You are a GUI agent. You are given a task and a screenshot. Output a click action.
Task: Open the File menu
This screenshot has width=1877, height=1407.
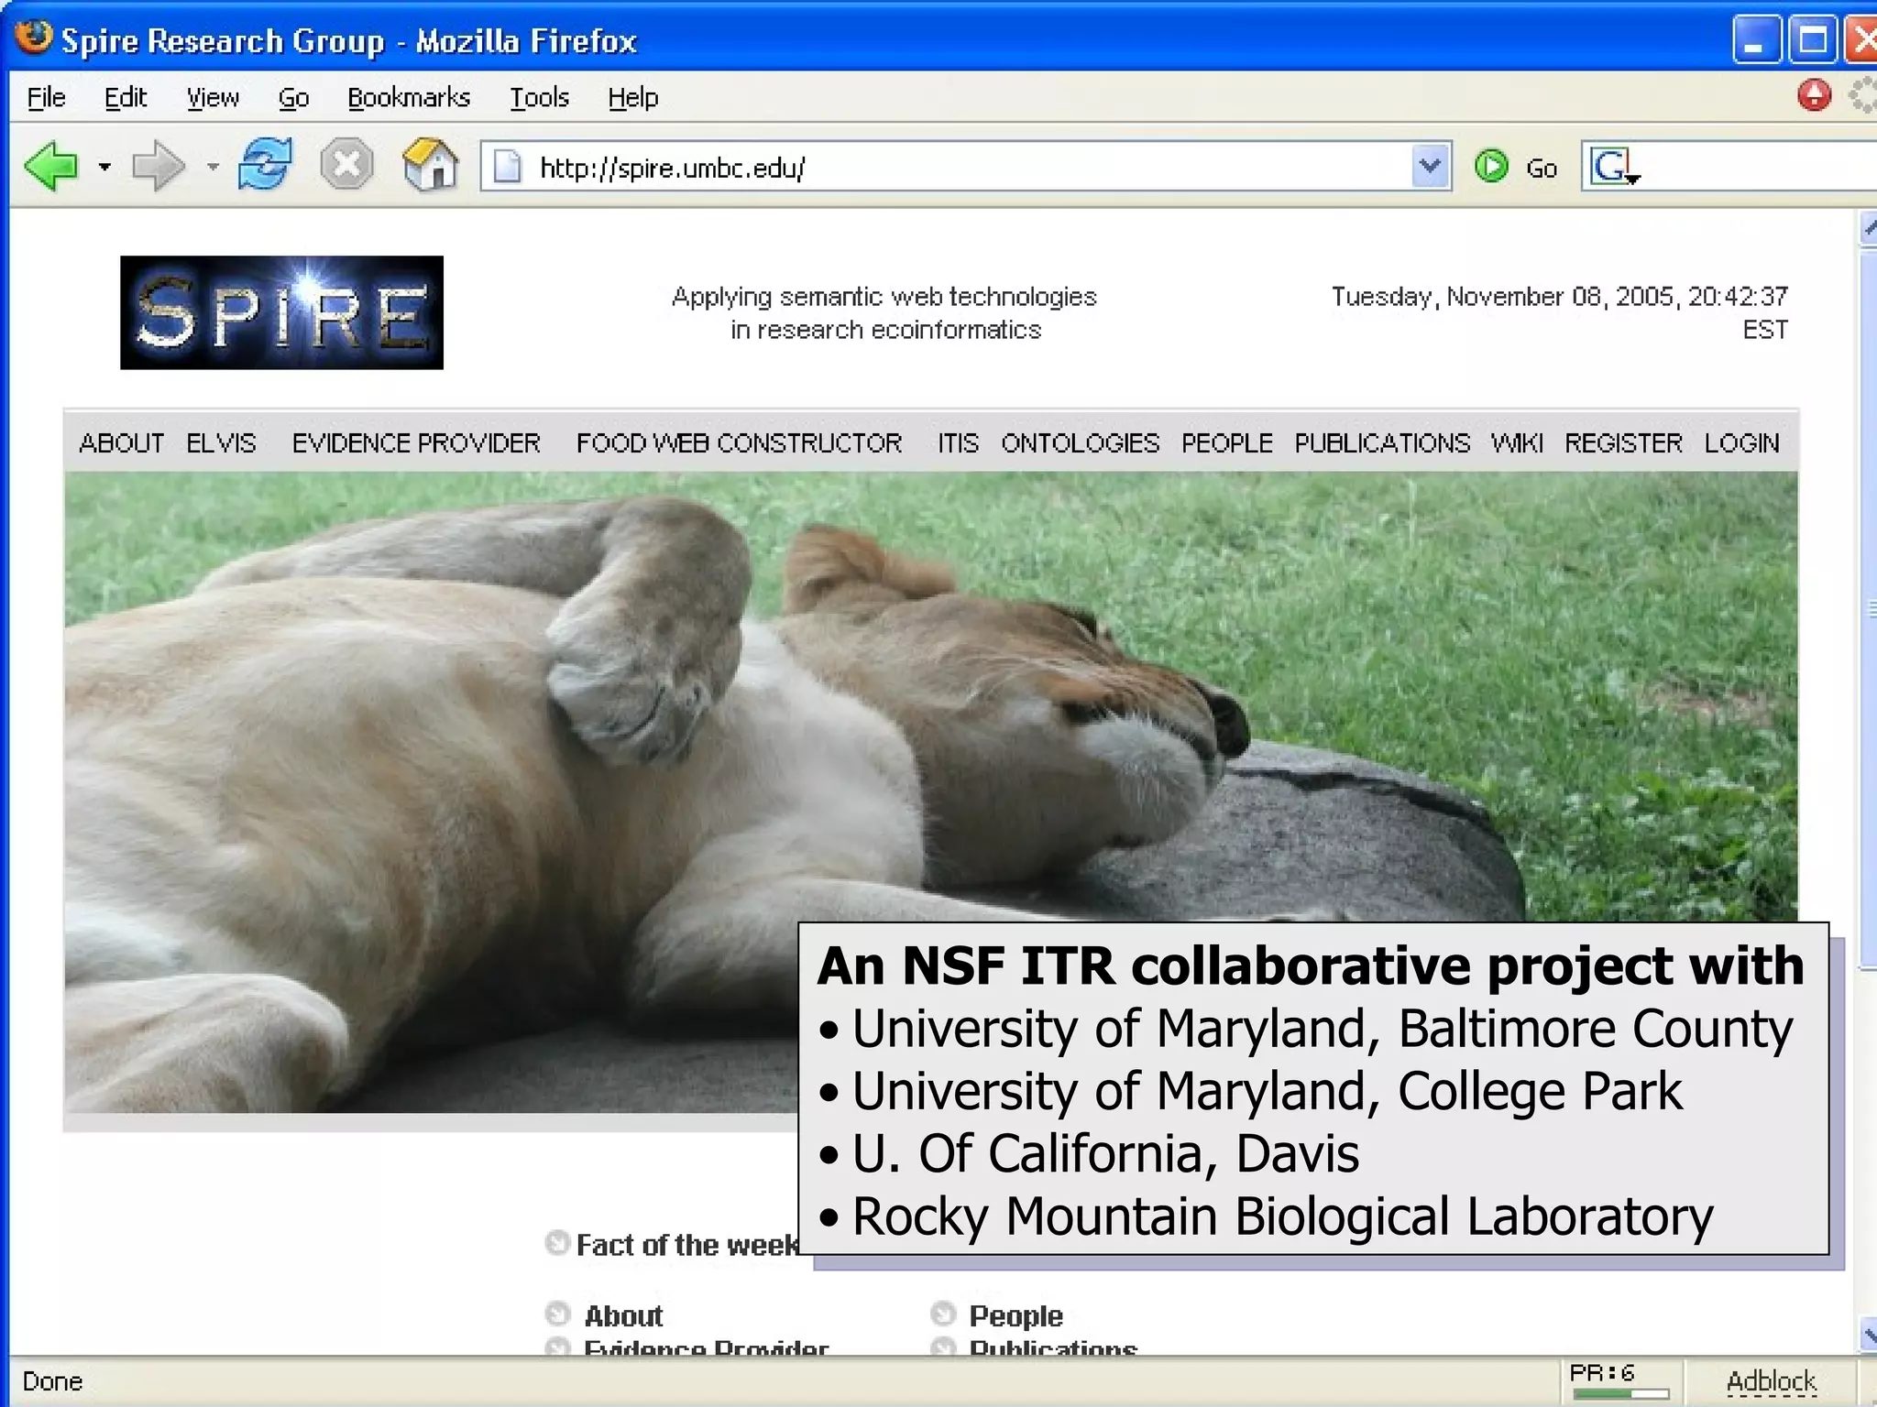(47, 97)
